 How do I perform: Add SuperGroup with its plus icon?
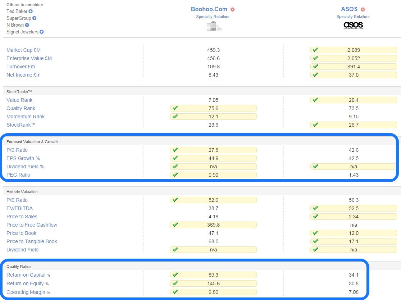click(x=34, y=18)
